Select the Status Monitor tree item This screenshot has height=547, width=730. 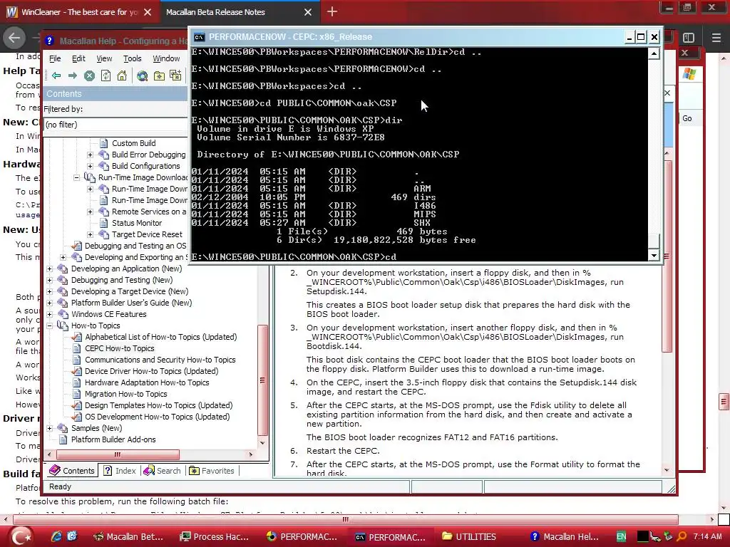click(137, 223)
